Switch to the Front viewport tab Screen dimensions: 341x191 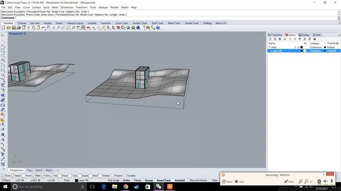coord(39,170)
